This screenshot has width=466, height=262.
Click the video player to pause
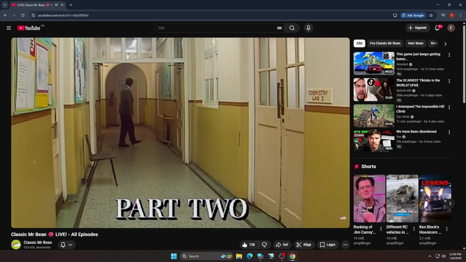coord(180,133)
